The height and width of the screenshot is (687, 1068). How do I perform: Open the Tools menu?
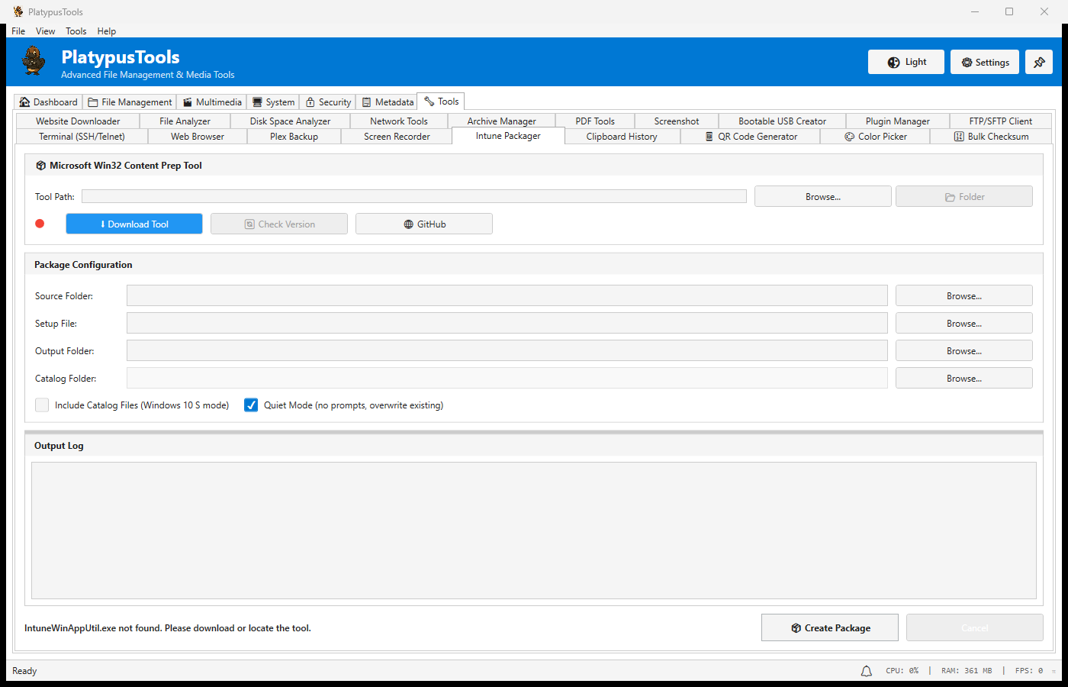click(x=76, y=31)
